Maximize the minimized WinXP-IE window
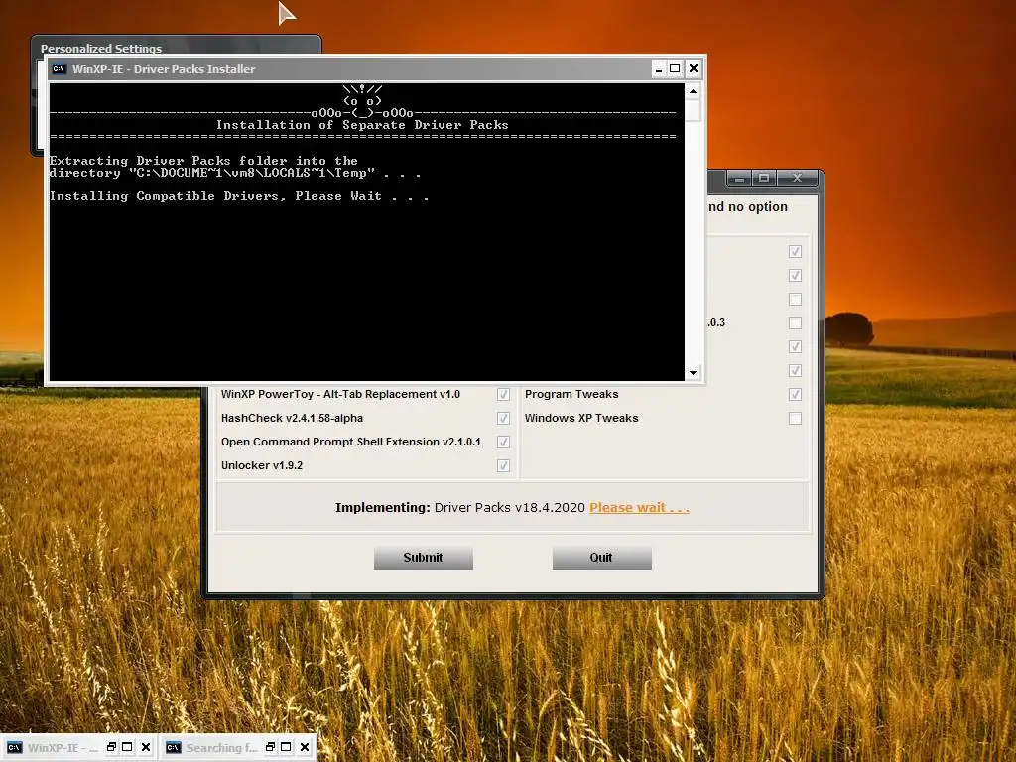This screenshot has width=1016, height=762. pos(128,747)
